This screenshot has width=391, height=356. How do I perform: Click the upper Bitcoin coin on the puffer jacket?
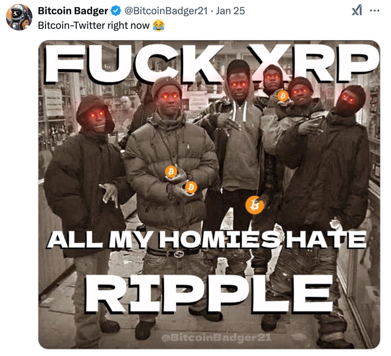[x=171, y=172]
